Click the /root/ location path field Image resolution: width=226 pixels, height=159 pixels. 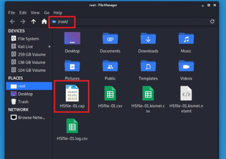coord(133,22)
